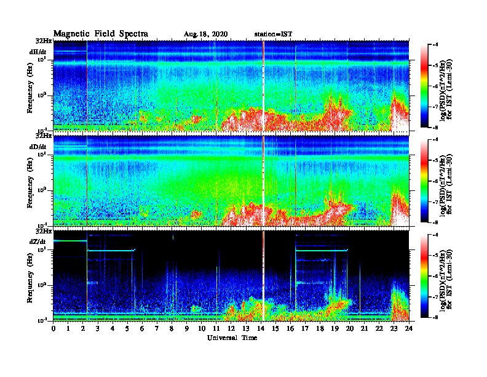Click 'Frequency (Hz)' label of dH/dt panel
Image resolution: width=487 pixels, height=377 pixels.
point(30,88)
